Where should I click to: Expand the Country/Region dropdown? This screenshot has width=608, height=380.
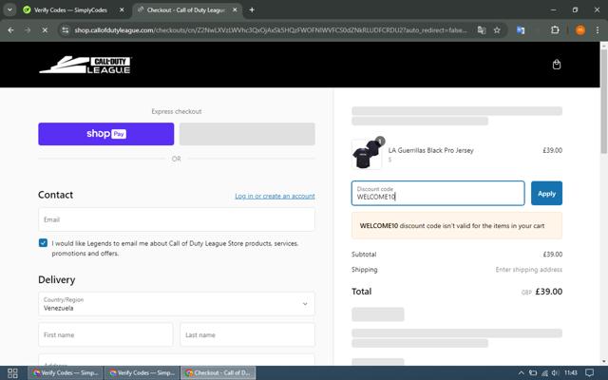(177, 304)
